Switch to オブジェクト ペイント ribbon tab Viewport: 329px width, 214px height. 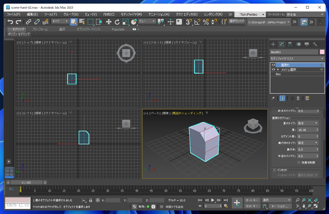point(88,29)
